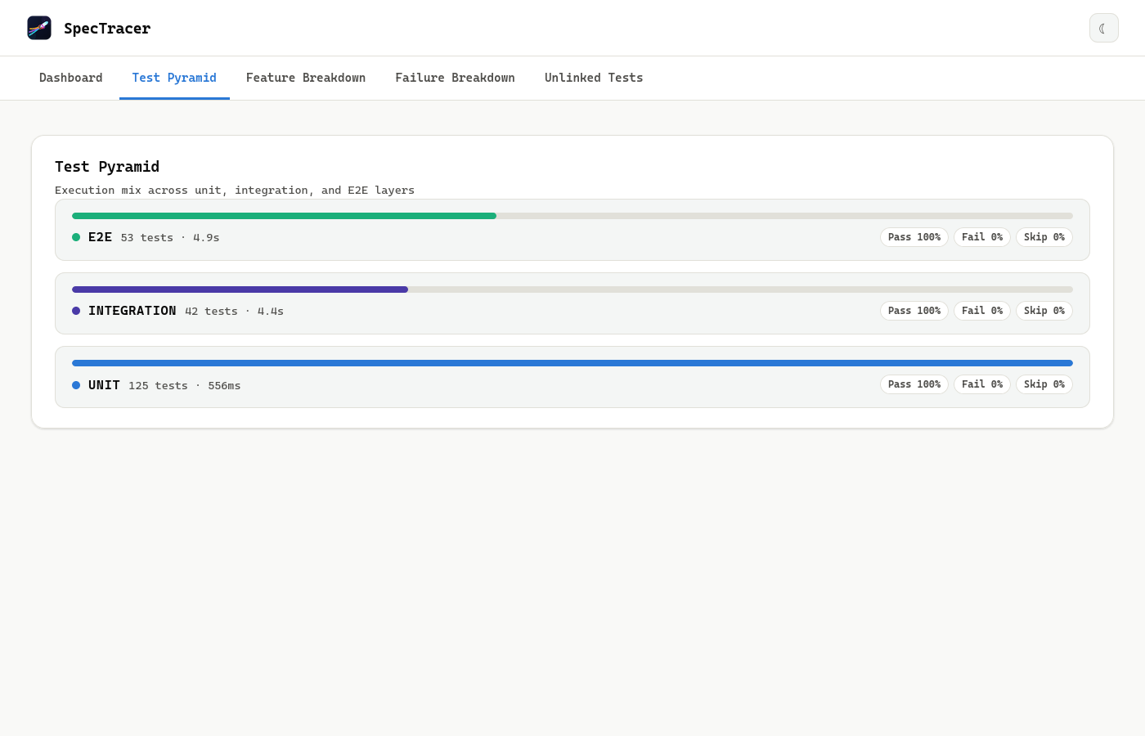Click the UNIT row Pass 100% badge

click(x=914, y=384)
